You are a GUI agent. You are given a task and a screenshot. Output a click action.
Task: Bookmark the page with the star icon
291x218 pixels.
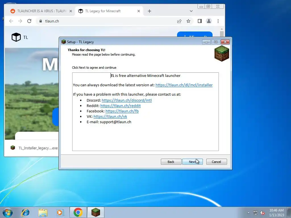[x=188, y=21]
